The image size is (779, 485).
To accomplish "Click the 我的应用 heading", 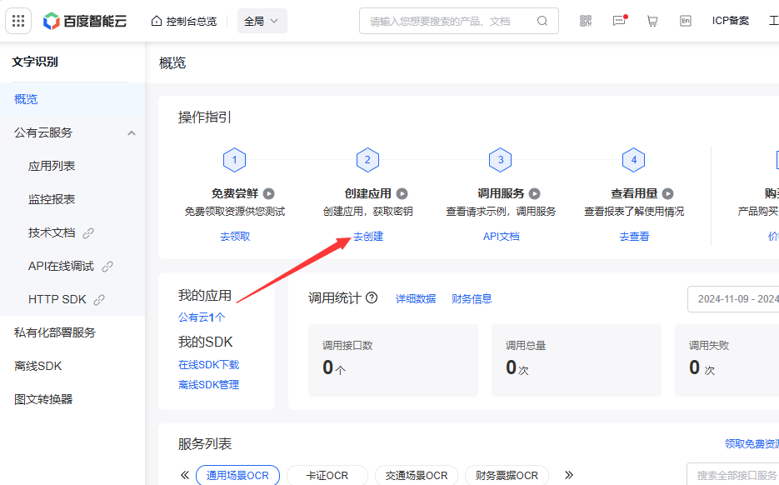I will click(x=205, y=296).
